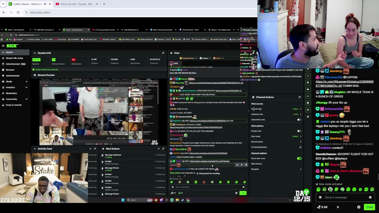Click the Stream Preview video thumbnail

point(99,112)
